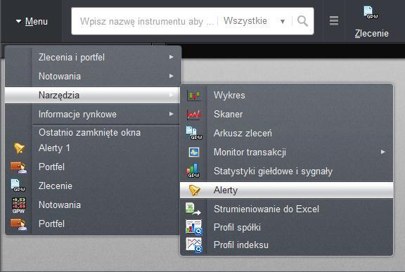This screenshot has height=272, width=405.
Task: Open Wykres from the tools submenu
Action: [x=287, y=95]
